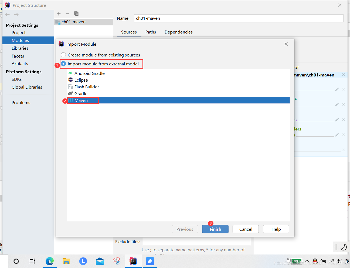Open the Wi-Fi network tray icon

pyautogui.click(x=332, y=261)
